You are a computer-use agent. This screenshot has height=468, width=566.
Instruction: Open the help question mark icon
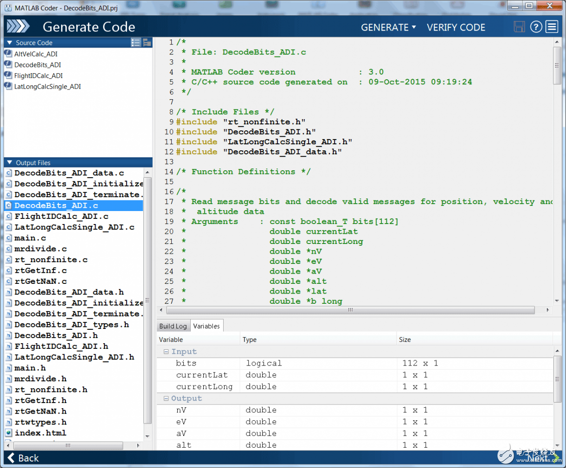[536, 27]
